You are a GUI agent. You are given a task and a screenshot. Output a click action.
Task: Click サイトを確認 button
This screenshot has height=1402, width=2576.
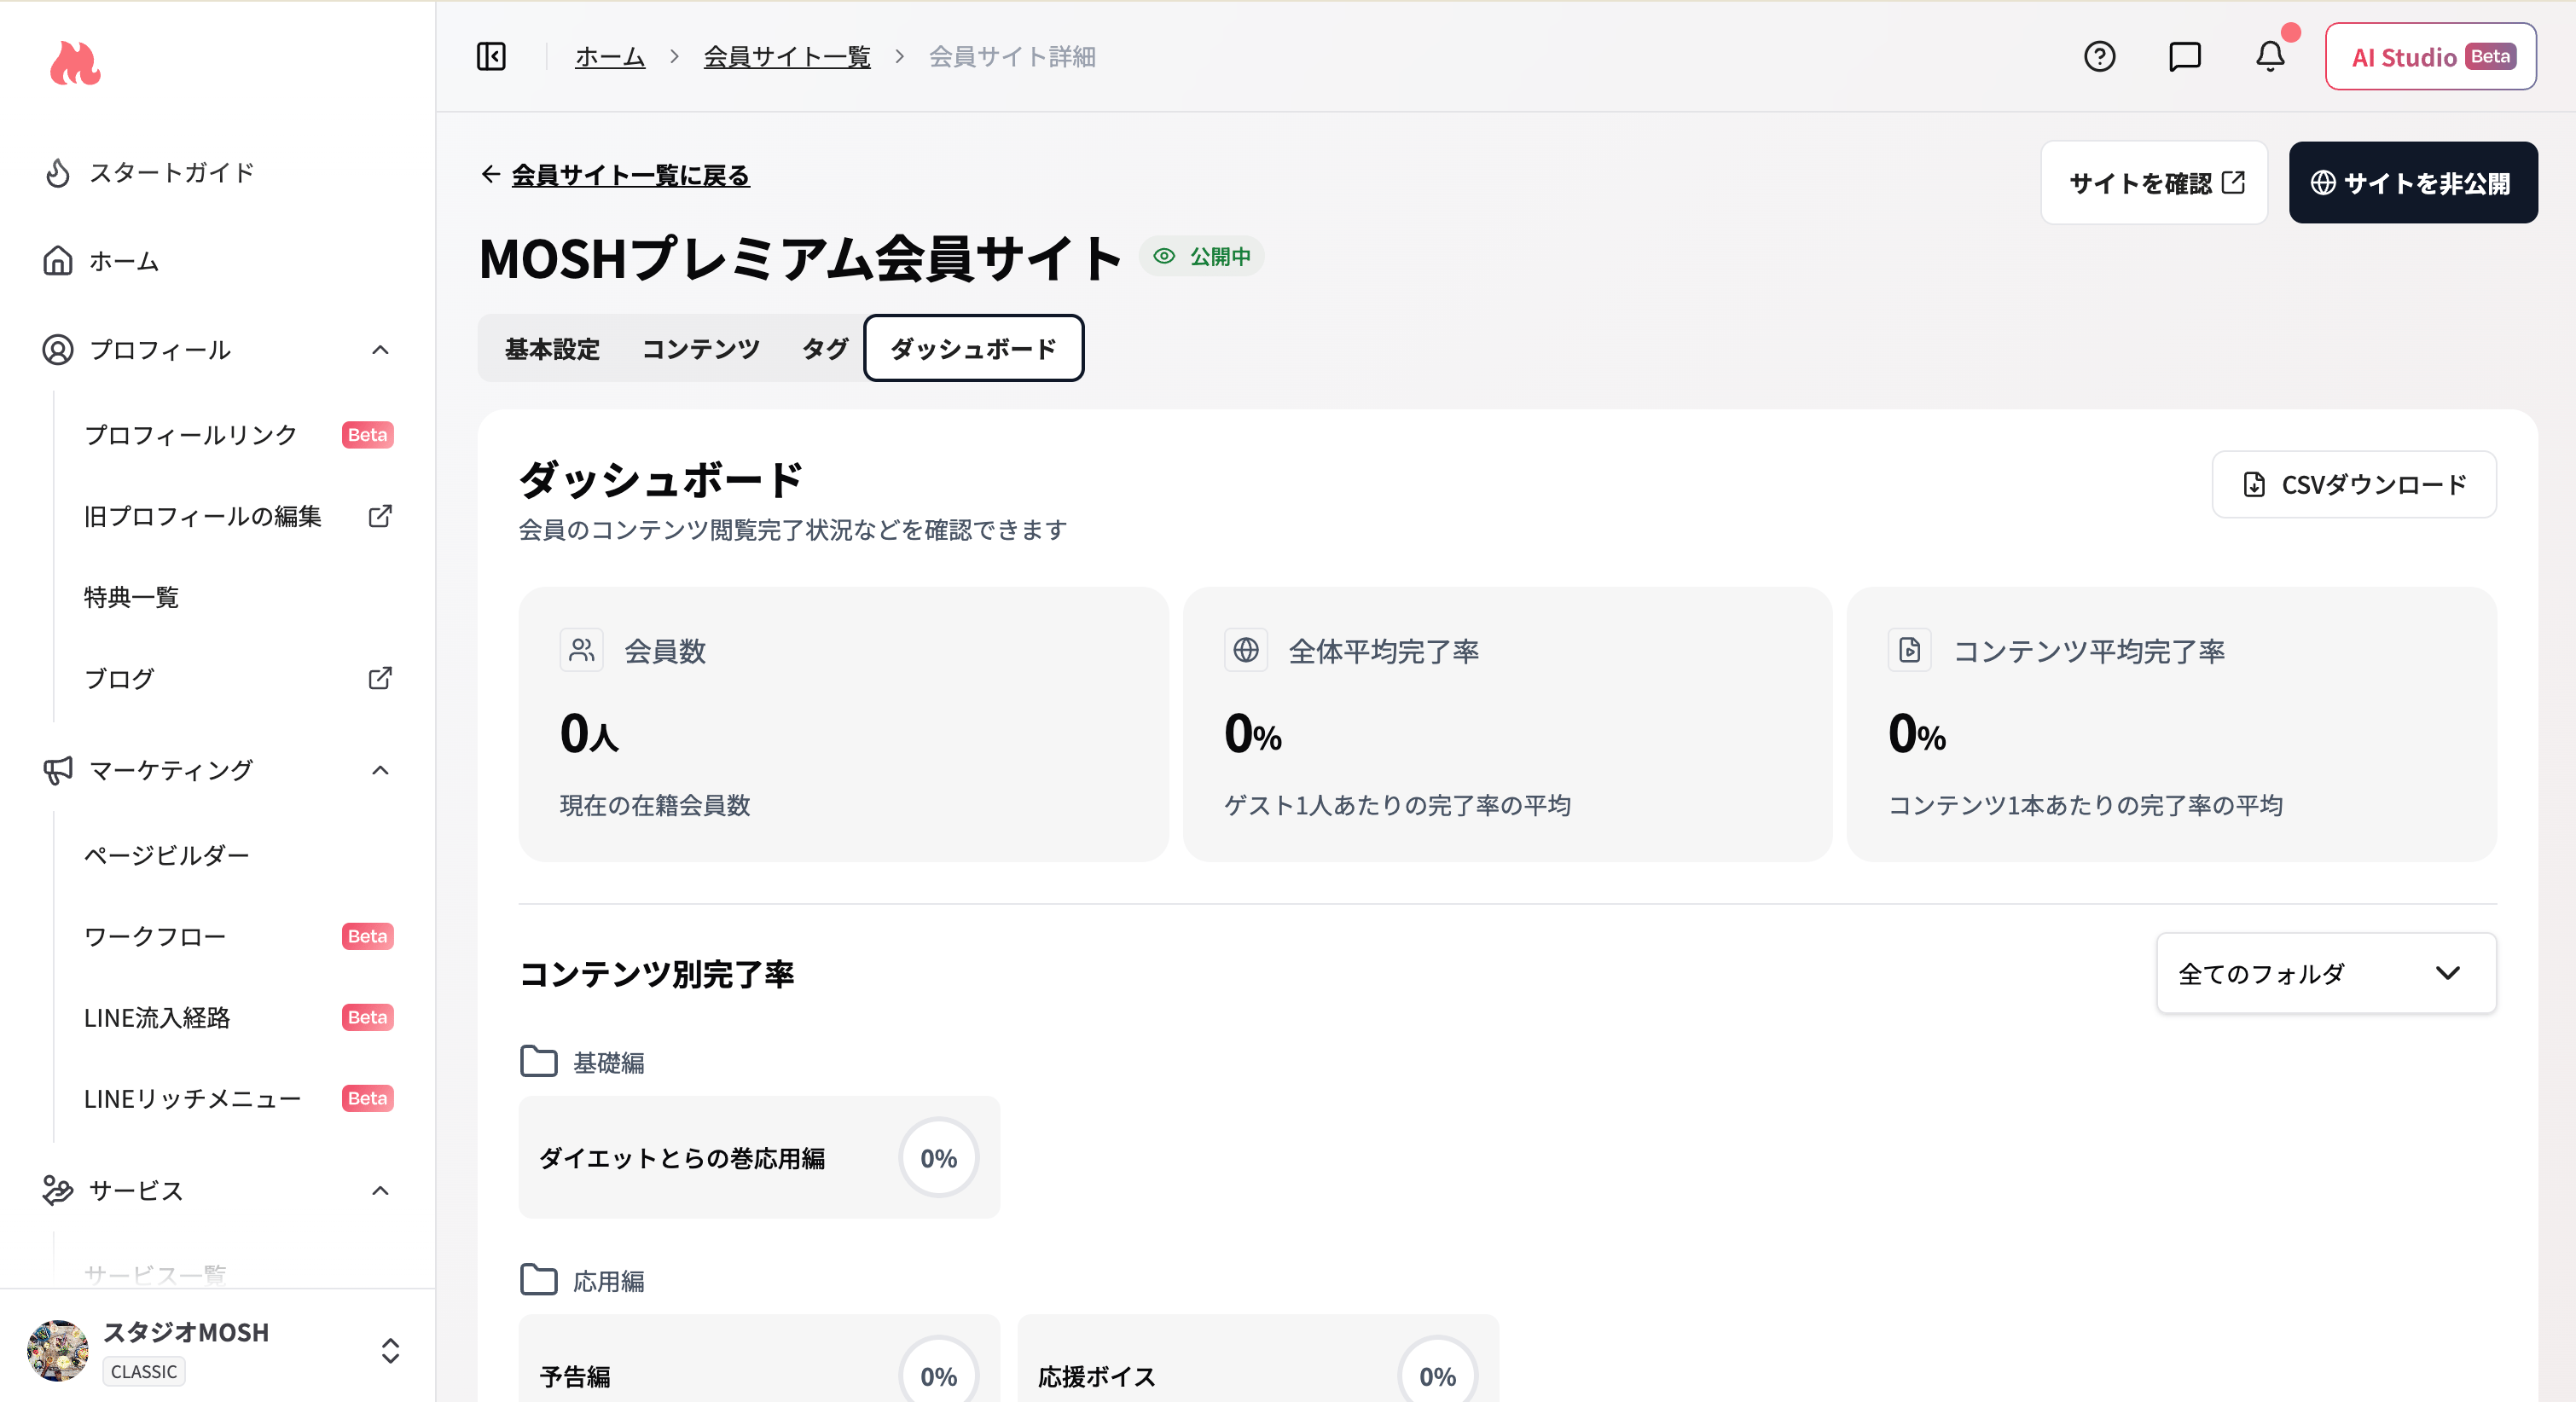[2154, 183]
